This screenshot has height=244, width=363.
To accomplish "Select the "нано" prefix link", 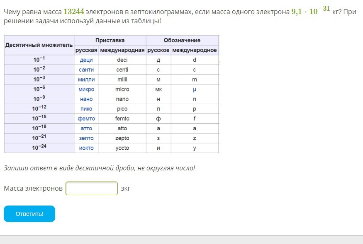I will (86, 99).
